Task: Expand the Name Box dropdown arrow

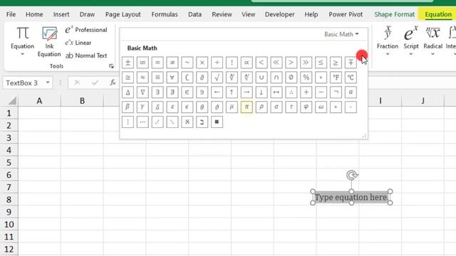Action: (48, 82)
